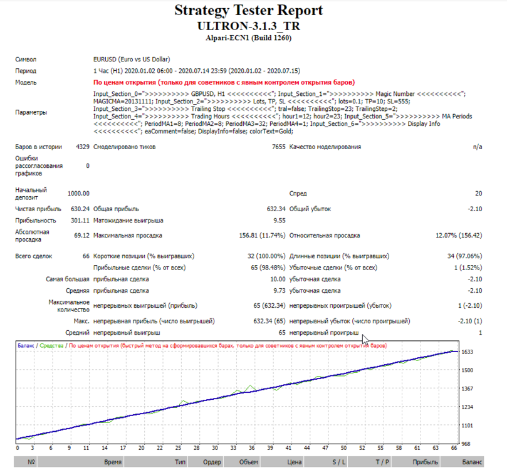Select the 'ULTRON-3.1.3_TR' expert name heading
This screenshot has height=470, width=507.
(x=248, y=26)
